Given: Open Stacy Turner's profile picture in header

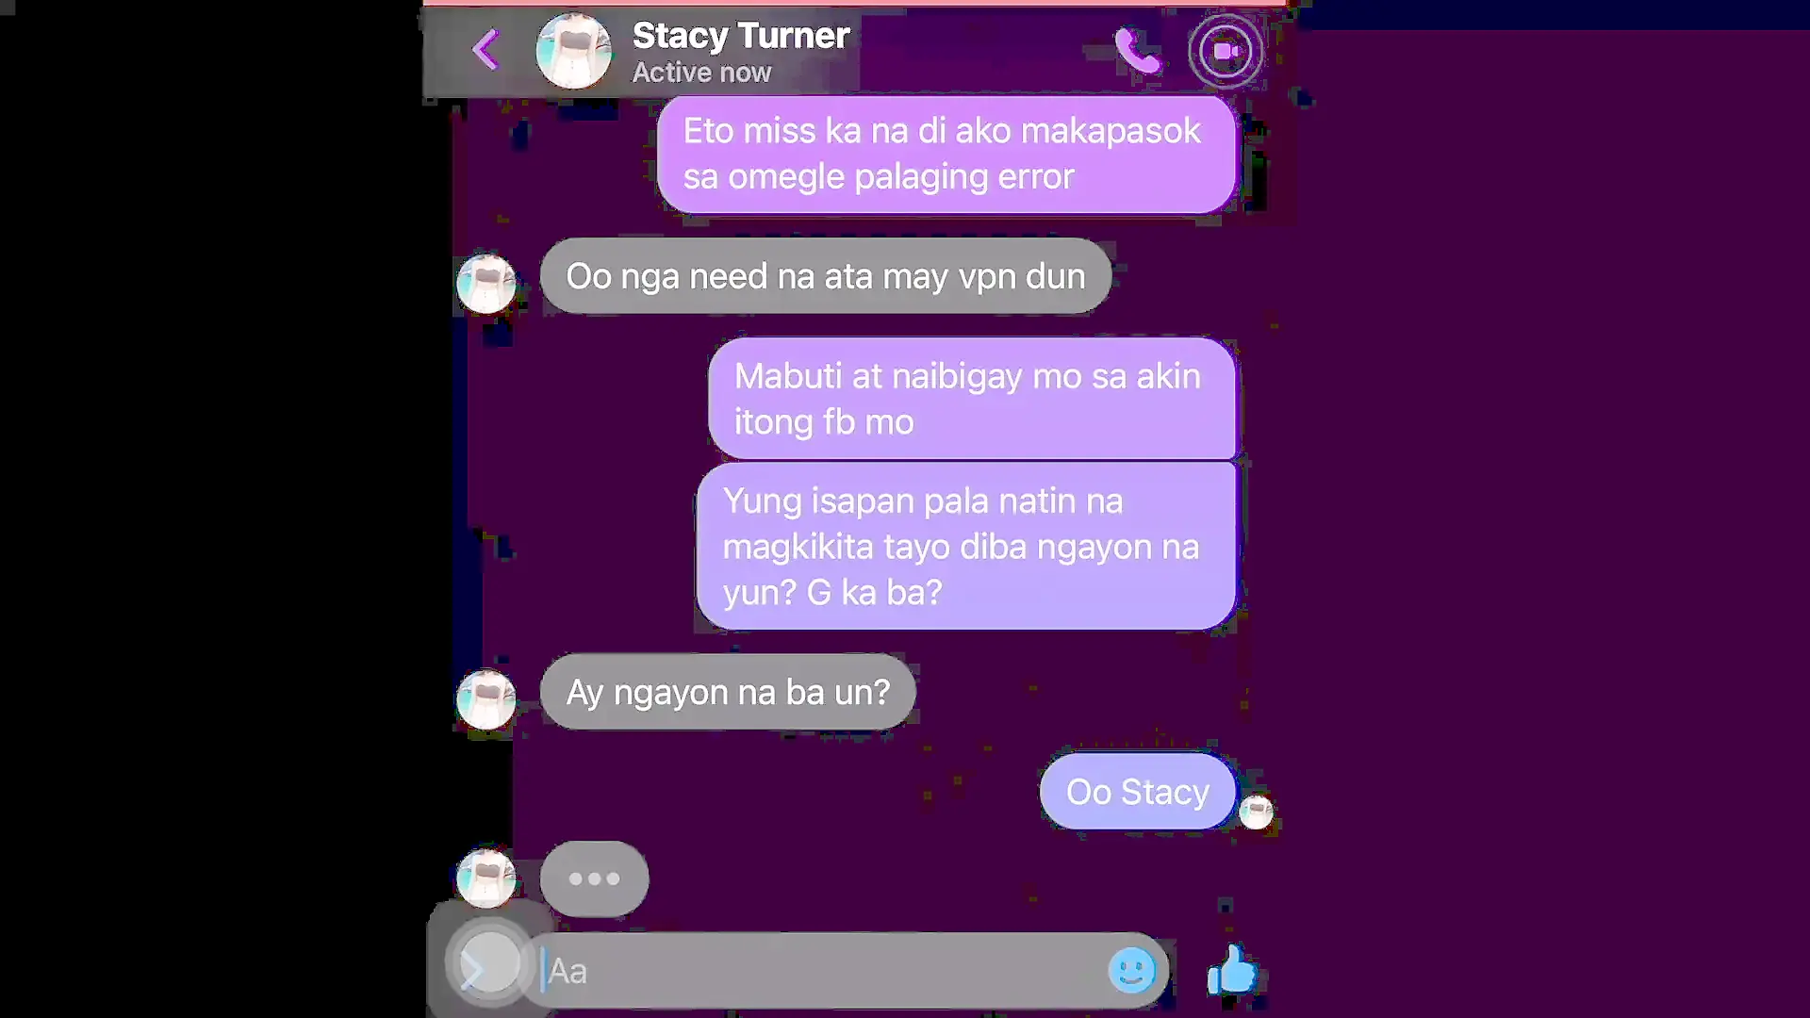Looking at the screenshot, I should (x=573, y=51).
